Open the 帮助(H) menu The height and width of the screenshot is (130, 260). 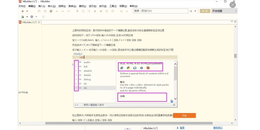coord(134,6)
